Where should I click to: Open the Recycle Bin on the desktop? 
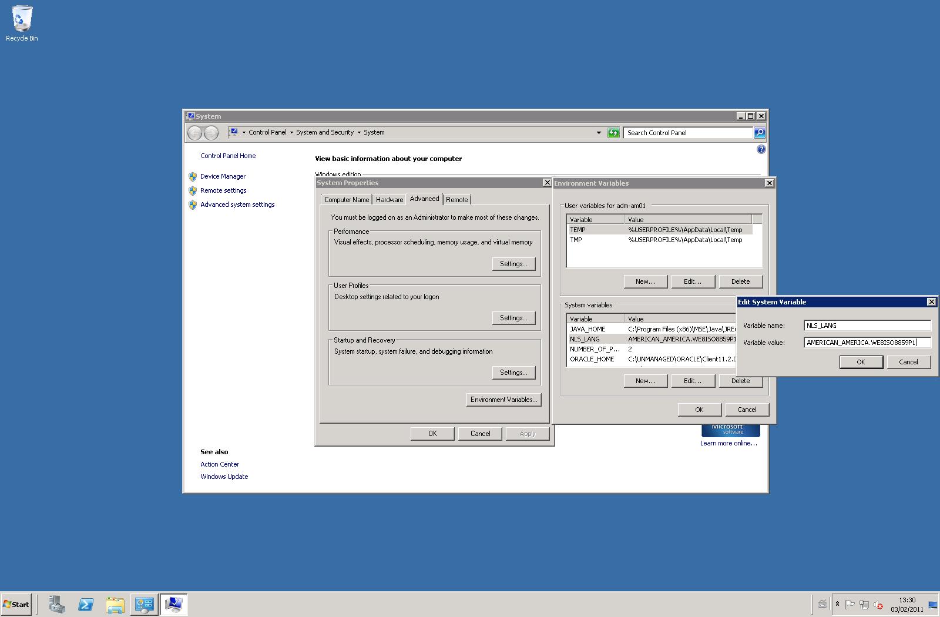coord(22,18)
